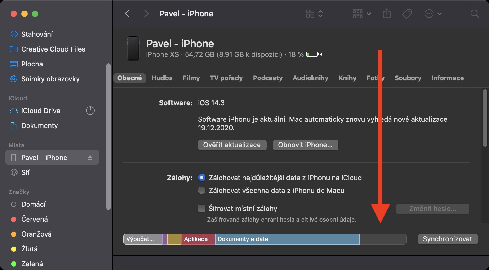The height and width of the screenshot is (270, 489).
Task: Open the Stahování downloads folder
Action: pyautogui.click(x=37, y=34)
